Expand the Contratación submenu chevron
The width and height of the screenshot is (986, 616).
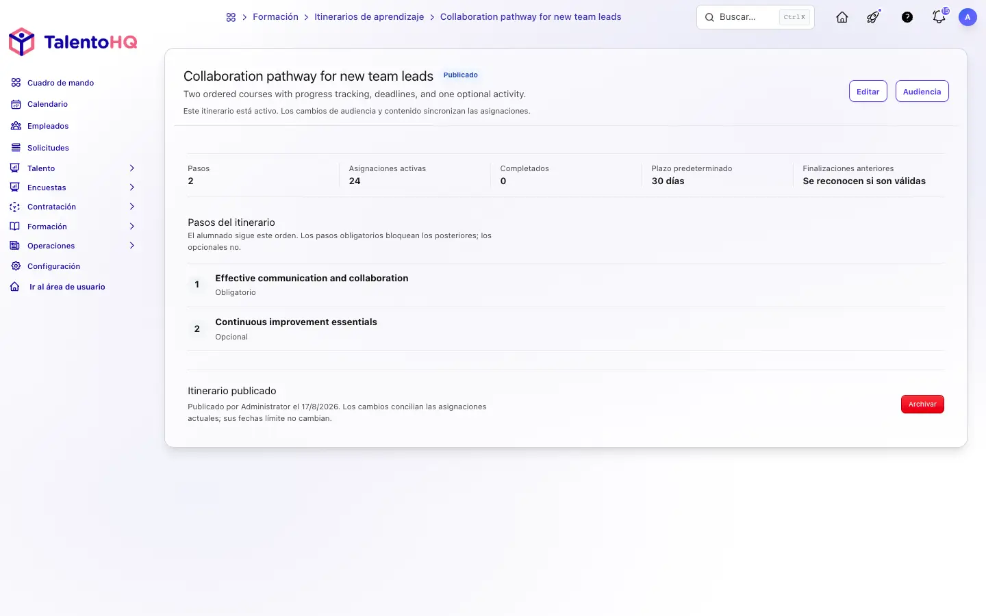132,207
